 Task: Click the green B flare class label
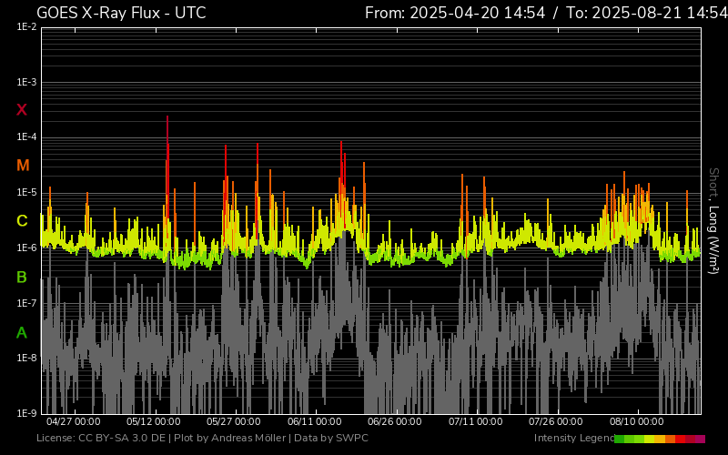[22, 277]
